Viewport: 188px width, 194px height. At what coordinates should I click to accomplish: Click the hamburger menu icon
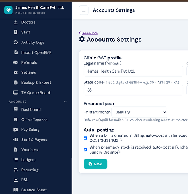84,10
